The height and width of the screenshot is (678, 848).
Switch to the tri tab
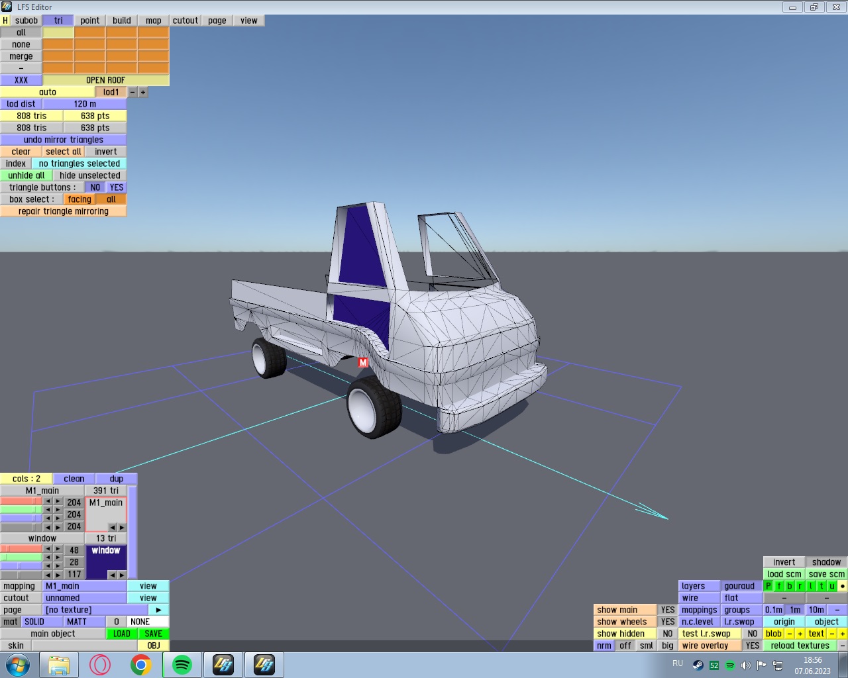tap(58, 21)
